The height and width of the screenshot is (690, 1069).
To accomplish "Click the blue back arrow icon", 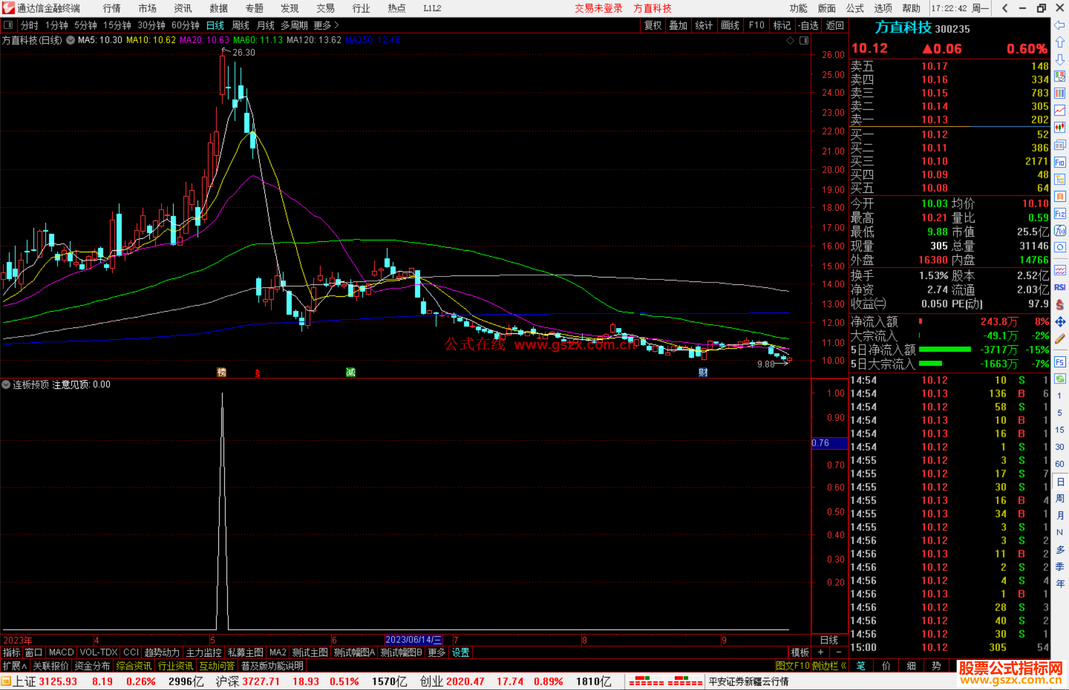I will tap(1060, 25).
